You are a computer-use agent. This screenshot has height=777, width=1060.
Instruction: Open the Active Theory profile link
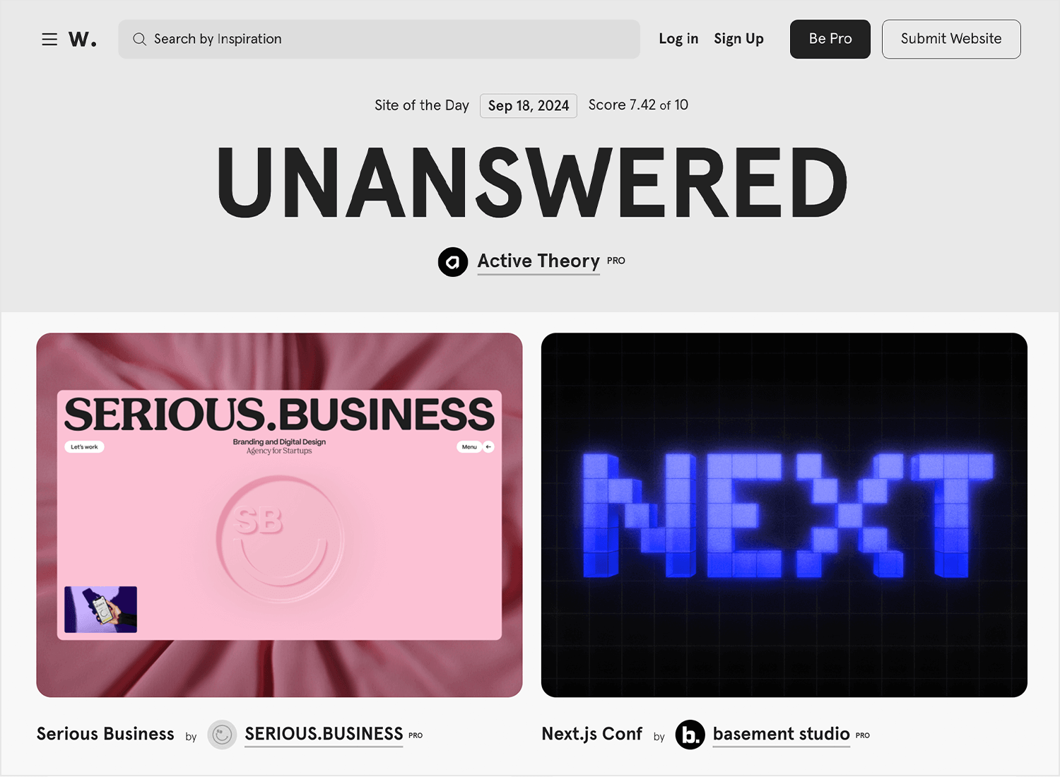click(x=538, y=261)
